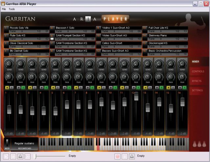Click channel 8 PAN knob

90,77
